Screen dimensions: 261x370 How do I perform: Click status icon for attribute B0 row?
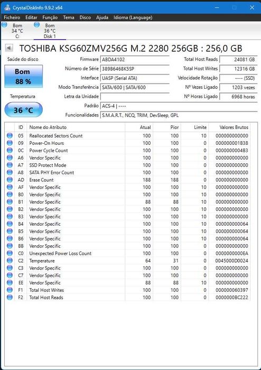click(x=10, y=195)
